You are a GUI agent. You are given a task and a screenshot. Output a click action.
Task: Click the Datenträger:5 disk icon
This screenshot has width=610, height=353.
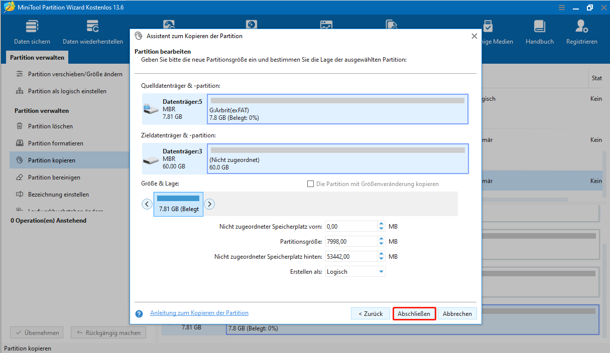tap(150, 108)
